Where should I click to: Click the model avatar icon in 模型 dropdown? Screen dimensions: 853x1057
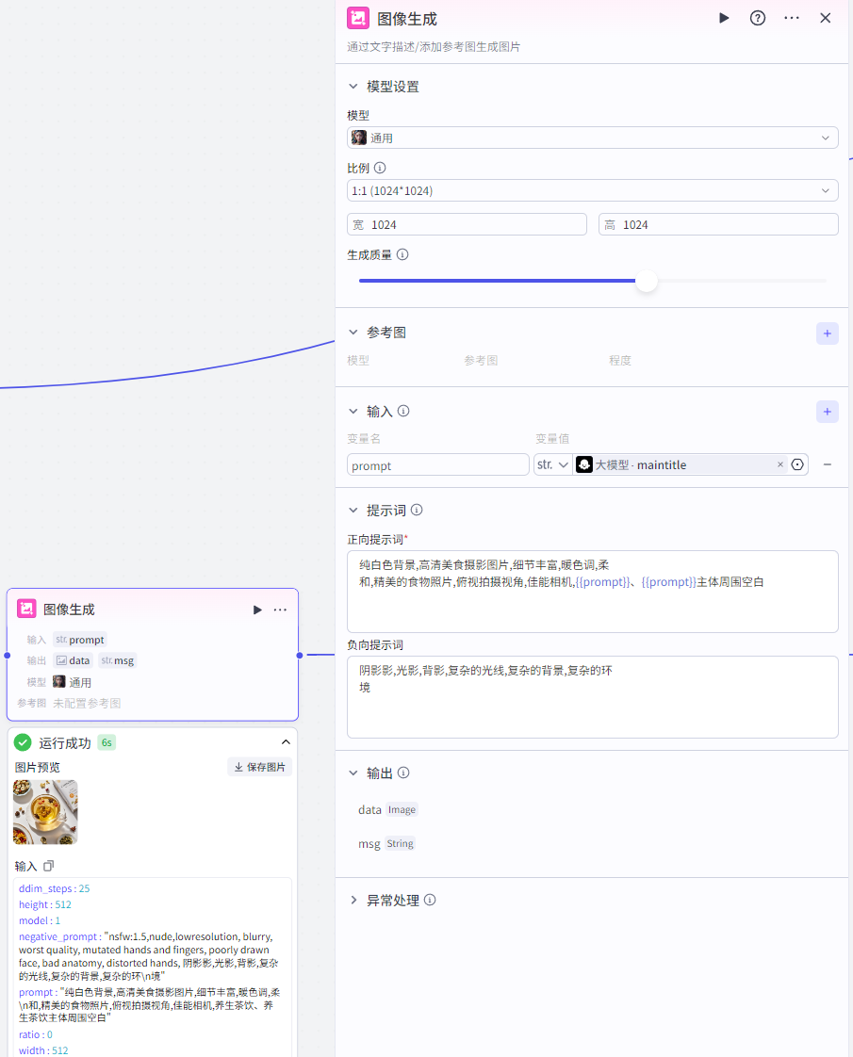tap(359, 138)
